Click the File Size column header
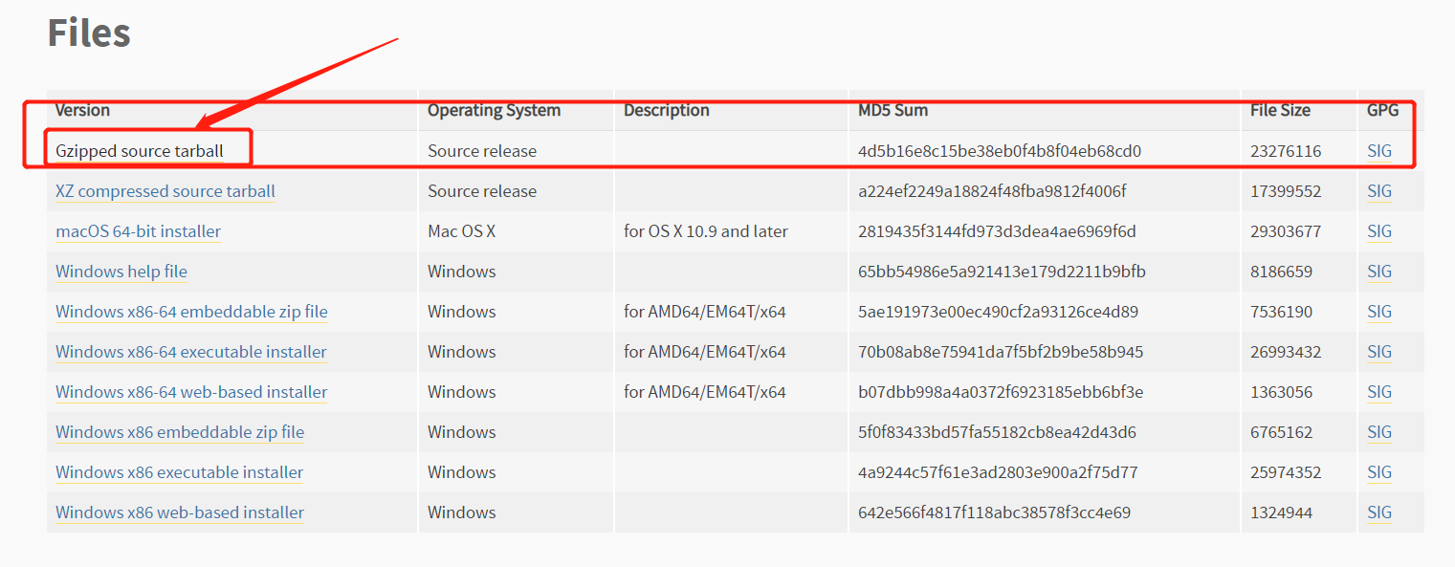The image size is (1455, 567). point(1280,110)
